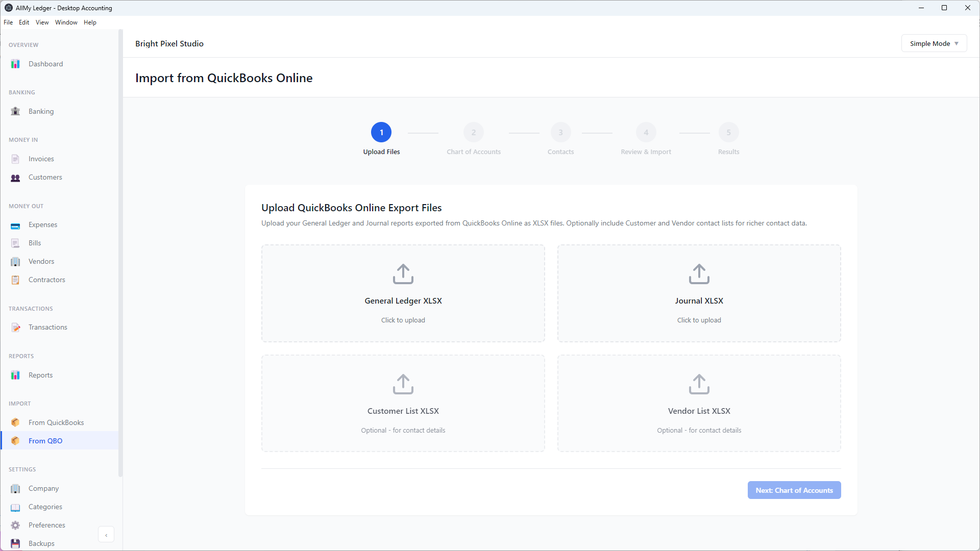Select the Contractors icon
Viewport: 980px width, 551px height.
pos(15,280)
